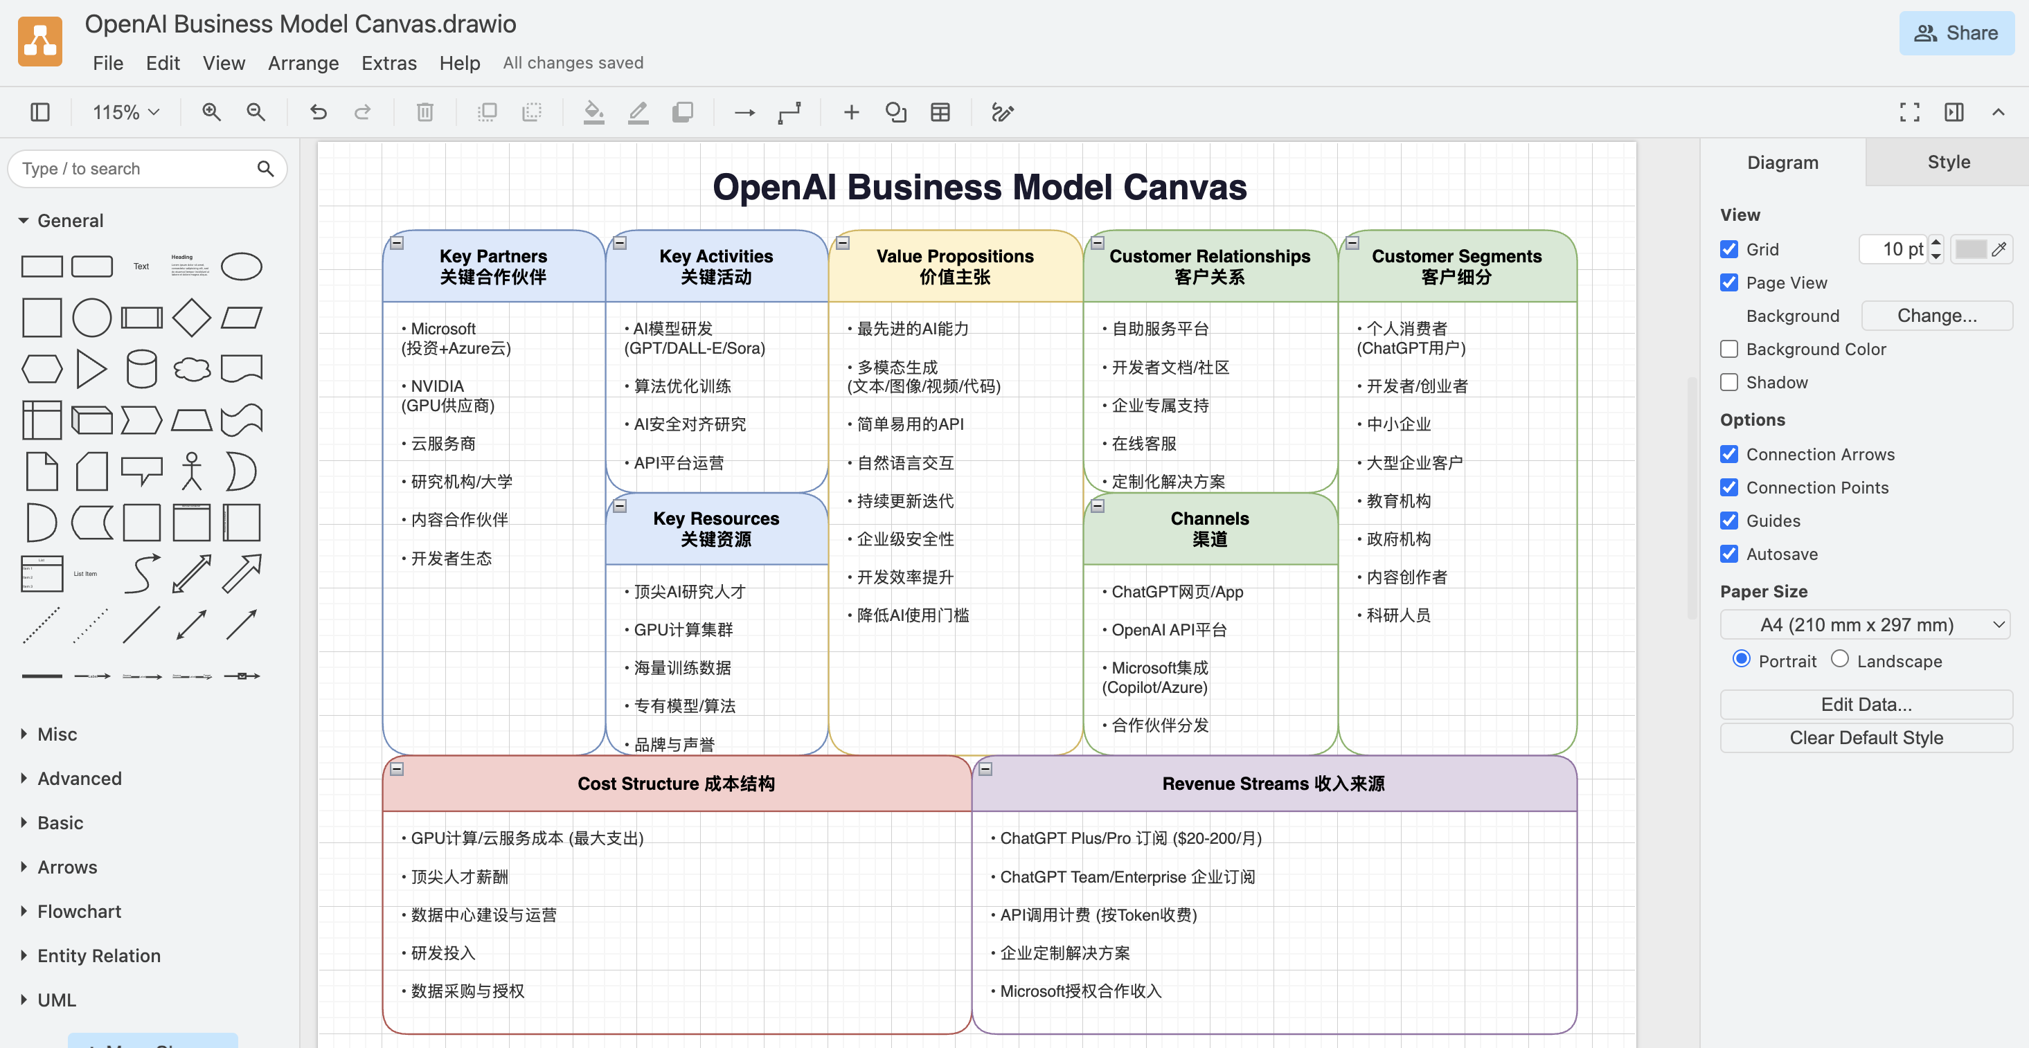The width and height of the screenshot is (2029, 1048).
Task: Click the Zoom In magnifier icon
Action: pyautogui.click(x=211, y=113)
